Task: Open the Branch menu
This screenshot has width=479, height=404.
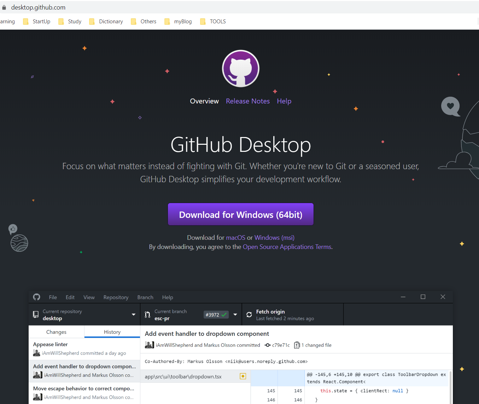Action: coord(145,297)
